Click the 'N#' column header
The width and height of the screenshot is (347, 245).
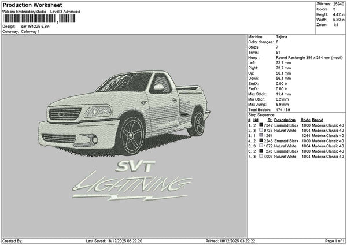(256, 120)
